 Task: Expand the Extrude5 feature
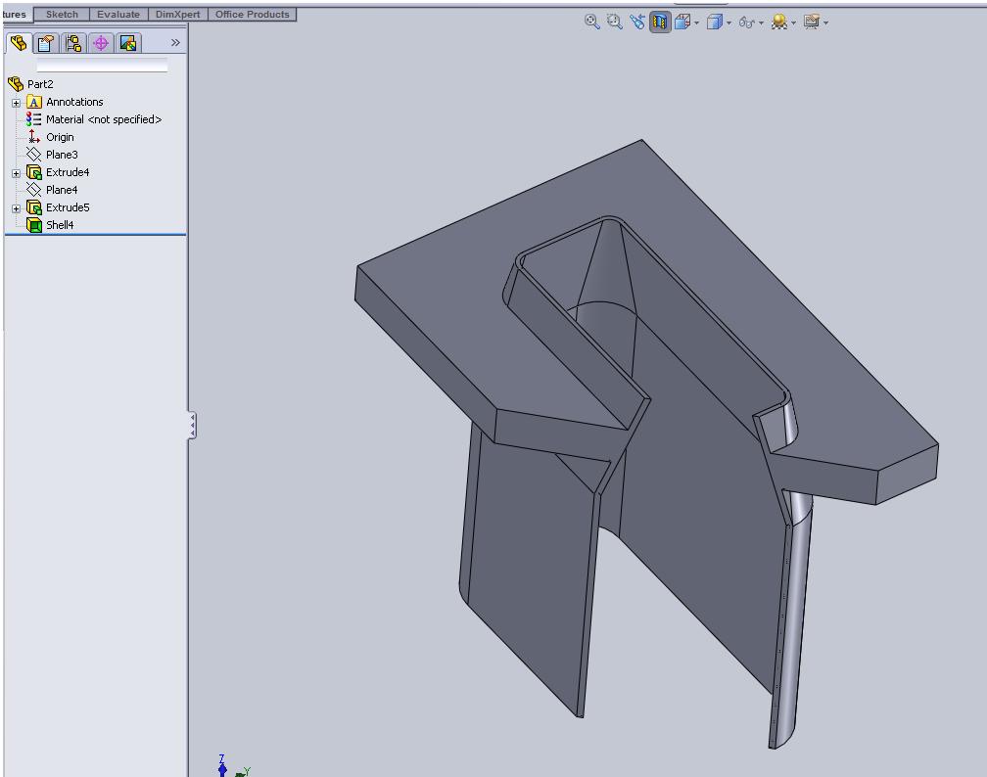pyautogui.click(x=17, y=208)
